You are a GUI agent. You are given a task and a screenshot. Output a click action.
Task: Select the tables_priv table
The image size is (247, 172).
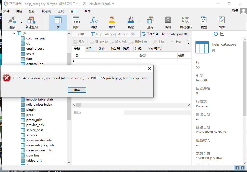34,160
